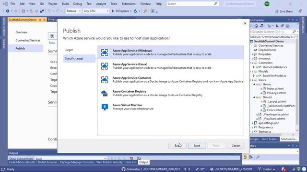Screen dimensions: 307x172
Task: Open the Edit menu
Action: point(22,4)
